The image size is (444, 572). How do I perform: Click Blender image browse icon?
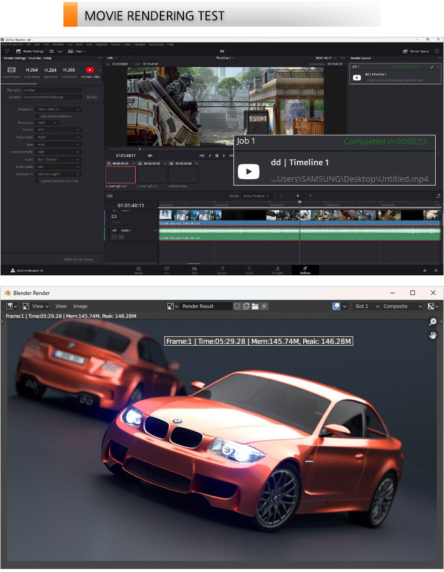click(x=172, y=306)
